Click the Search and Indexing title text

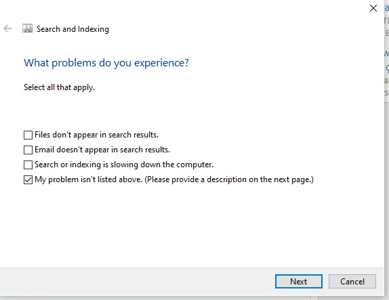pos(73,29)
